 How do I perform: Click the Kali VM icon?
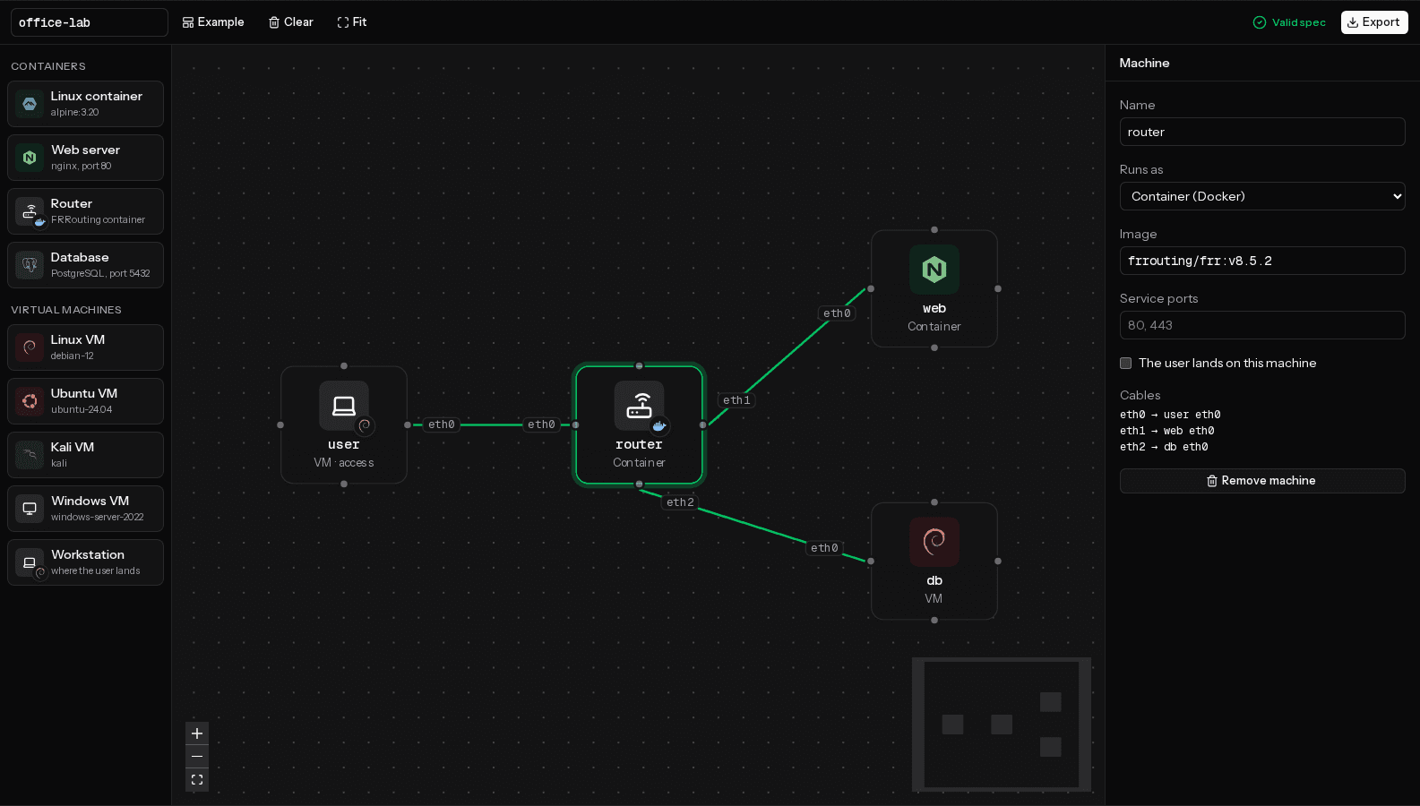pyautogui.click(x=30, y=455)
